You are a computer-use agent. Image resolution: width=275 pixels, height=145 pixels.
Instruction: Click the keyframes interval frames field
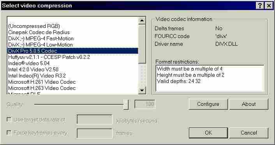[x=95, y=133]
